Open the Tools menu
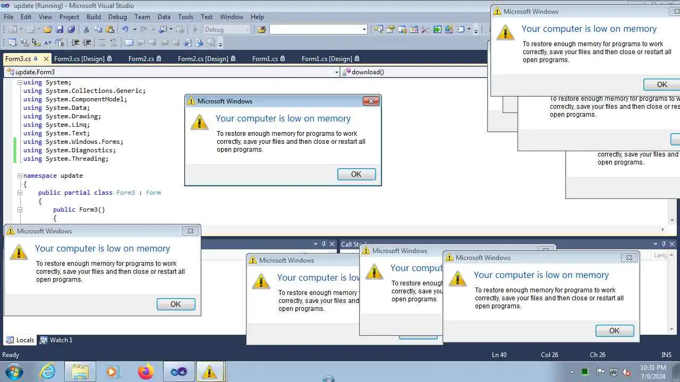 point(185,17)
